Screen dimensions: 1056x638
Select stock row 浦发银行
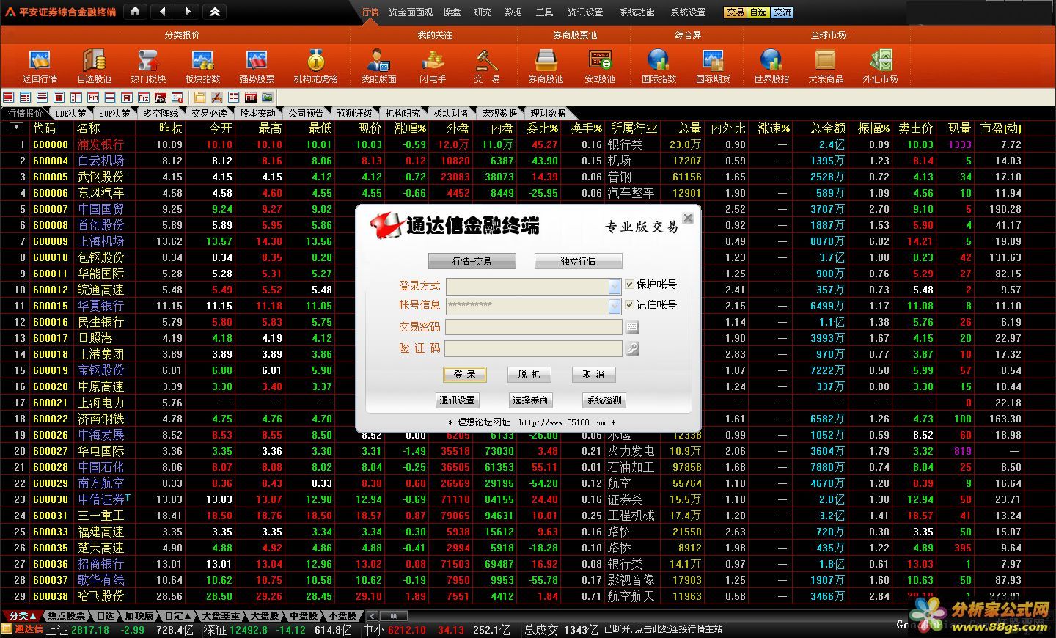point(528,144)
